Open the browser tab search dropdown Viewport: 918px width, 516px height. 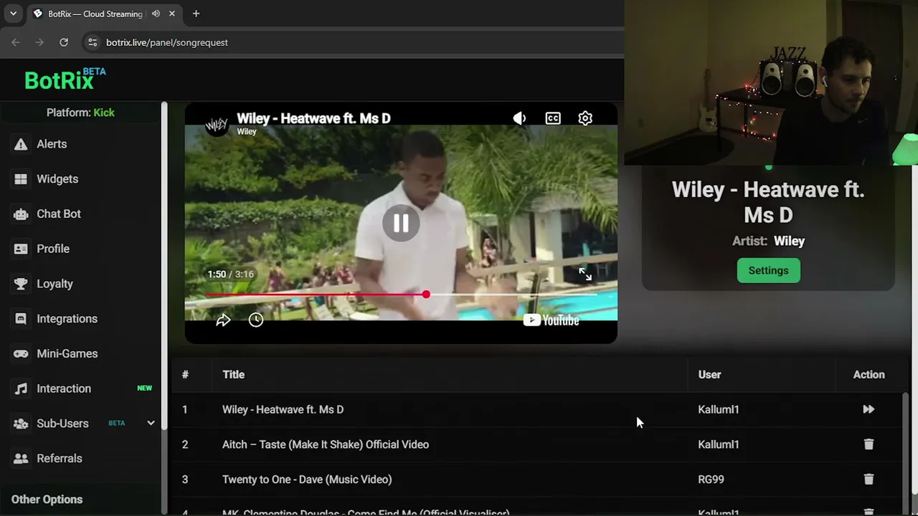click(13, 14)
